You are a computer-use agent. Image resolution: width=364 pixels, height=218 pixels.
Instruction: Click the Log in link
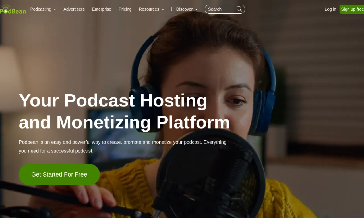[x=330, y=9]
